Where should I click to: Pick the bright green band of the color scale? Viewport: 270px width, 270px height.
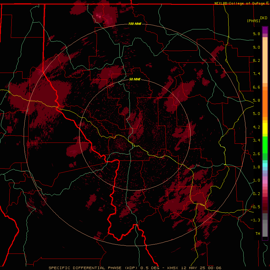265,145
